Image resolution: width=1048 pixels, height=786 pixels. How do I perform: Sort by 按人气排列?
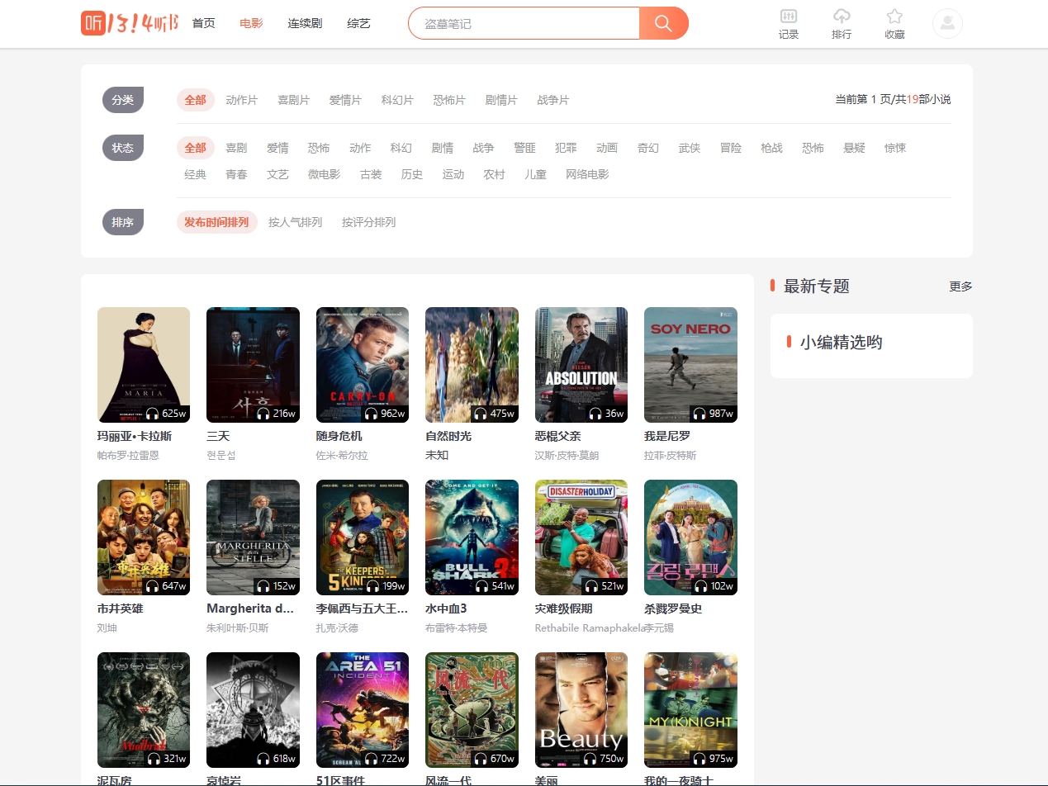295,222
